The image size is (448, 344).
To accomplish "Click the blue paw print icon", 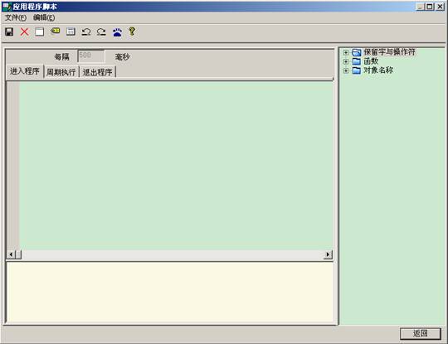I will pyautogui.click(x=117, y=32).
